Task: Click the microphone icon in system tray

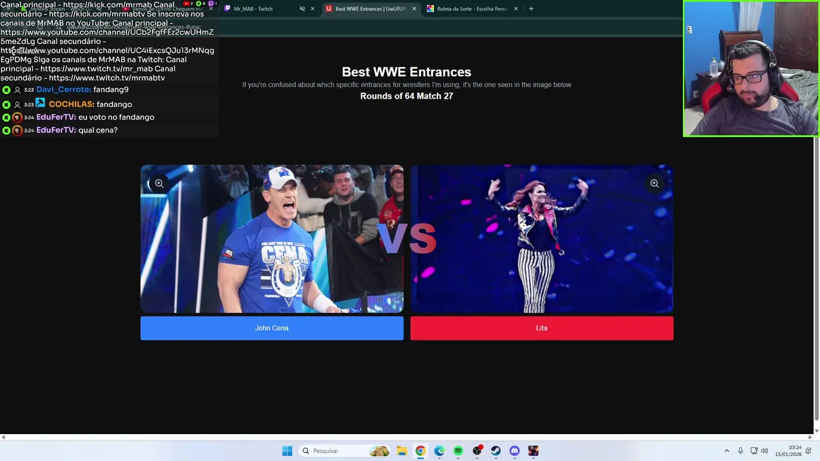Action: 741,451
